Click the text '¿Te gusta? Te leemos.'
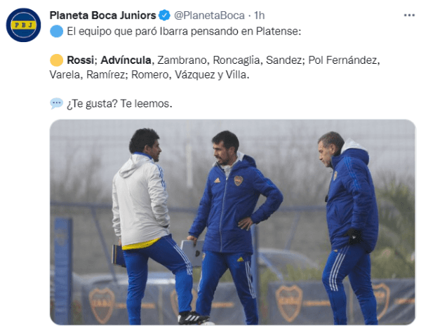The height and width of the screenshot is (329, 421). click(119, 104)
